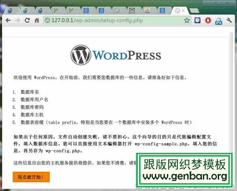The height and width of the screenshot is (191, 237).
Task: Minimize the browser window
Action: click(207, 3)
